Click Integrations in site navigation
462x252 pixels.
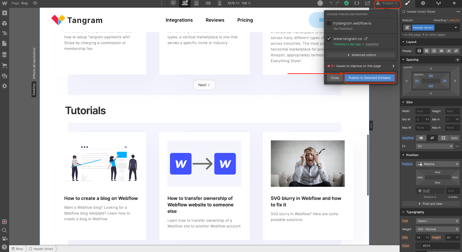pyautogui.click(x=179, y=20)
